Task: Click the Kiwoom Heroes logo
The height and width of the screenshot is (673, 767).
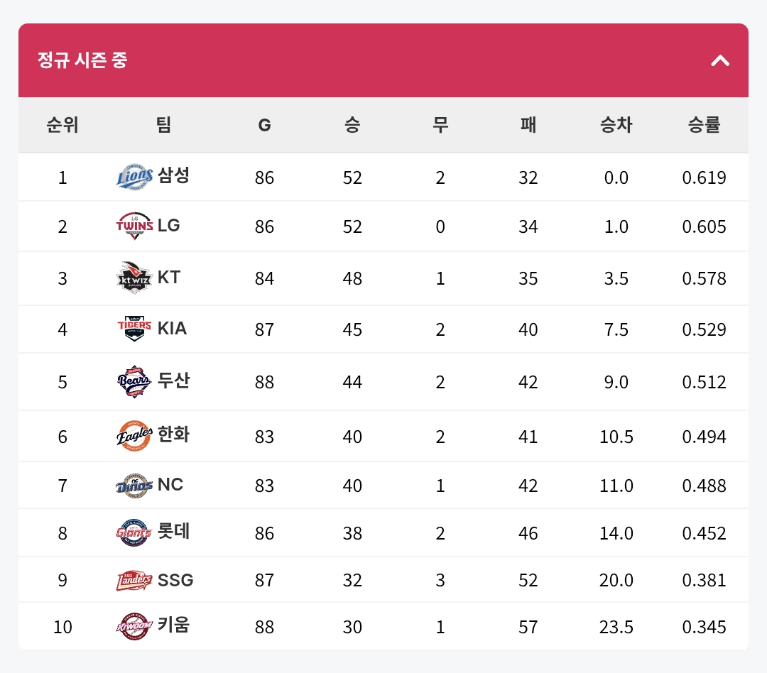Action: click(x=134, y=626)
